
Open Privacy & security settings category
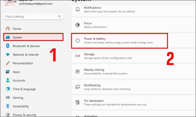24,115
